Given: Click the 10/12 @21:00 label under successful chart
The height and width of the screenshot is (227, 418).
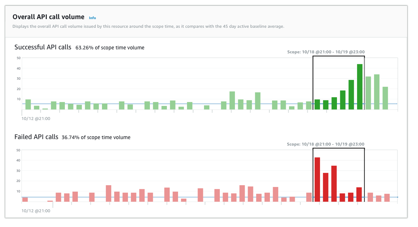Looking at the screenshot, I should pos(36,118).
